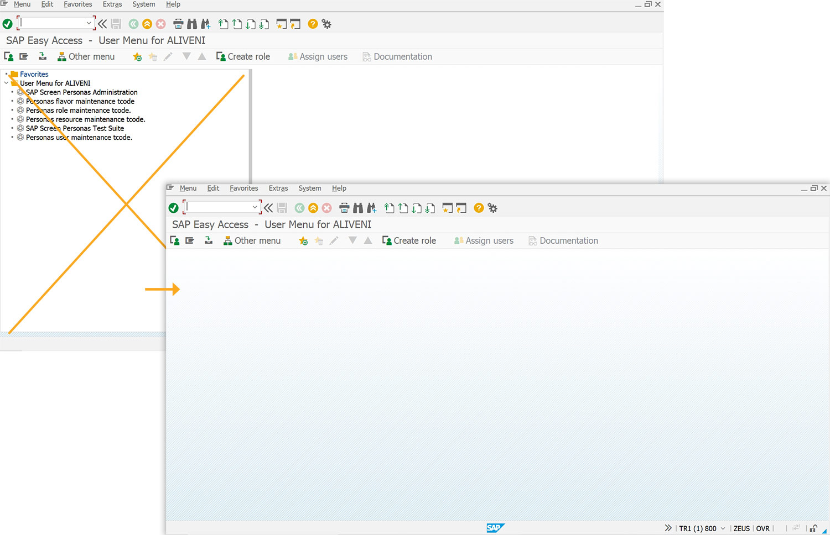Toggle OVR insert mode in status bar

pyautogui.click(x=762, y=528)
